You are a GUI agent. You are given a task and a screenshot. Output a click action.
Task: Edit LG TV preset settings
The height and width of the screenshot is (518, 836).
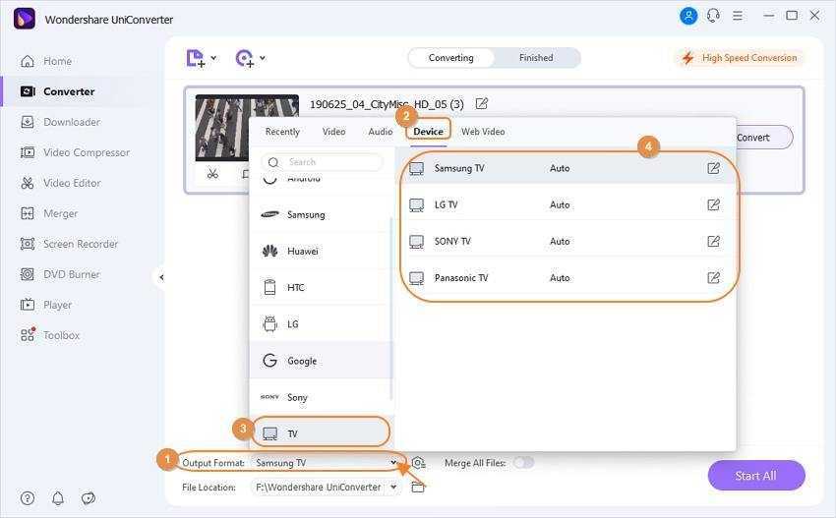[713, 204]
